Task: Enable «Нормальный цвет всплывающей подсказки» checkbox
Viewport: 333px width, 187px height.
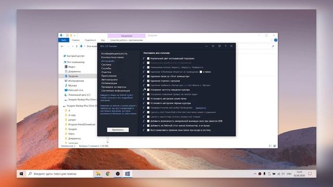Action: (x=148, y=58)
